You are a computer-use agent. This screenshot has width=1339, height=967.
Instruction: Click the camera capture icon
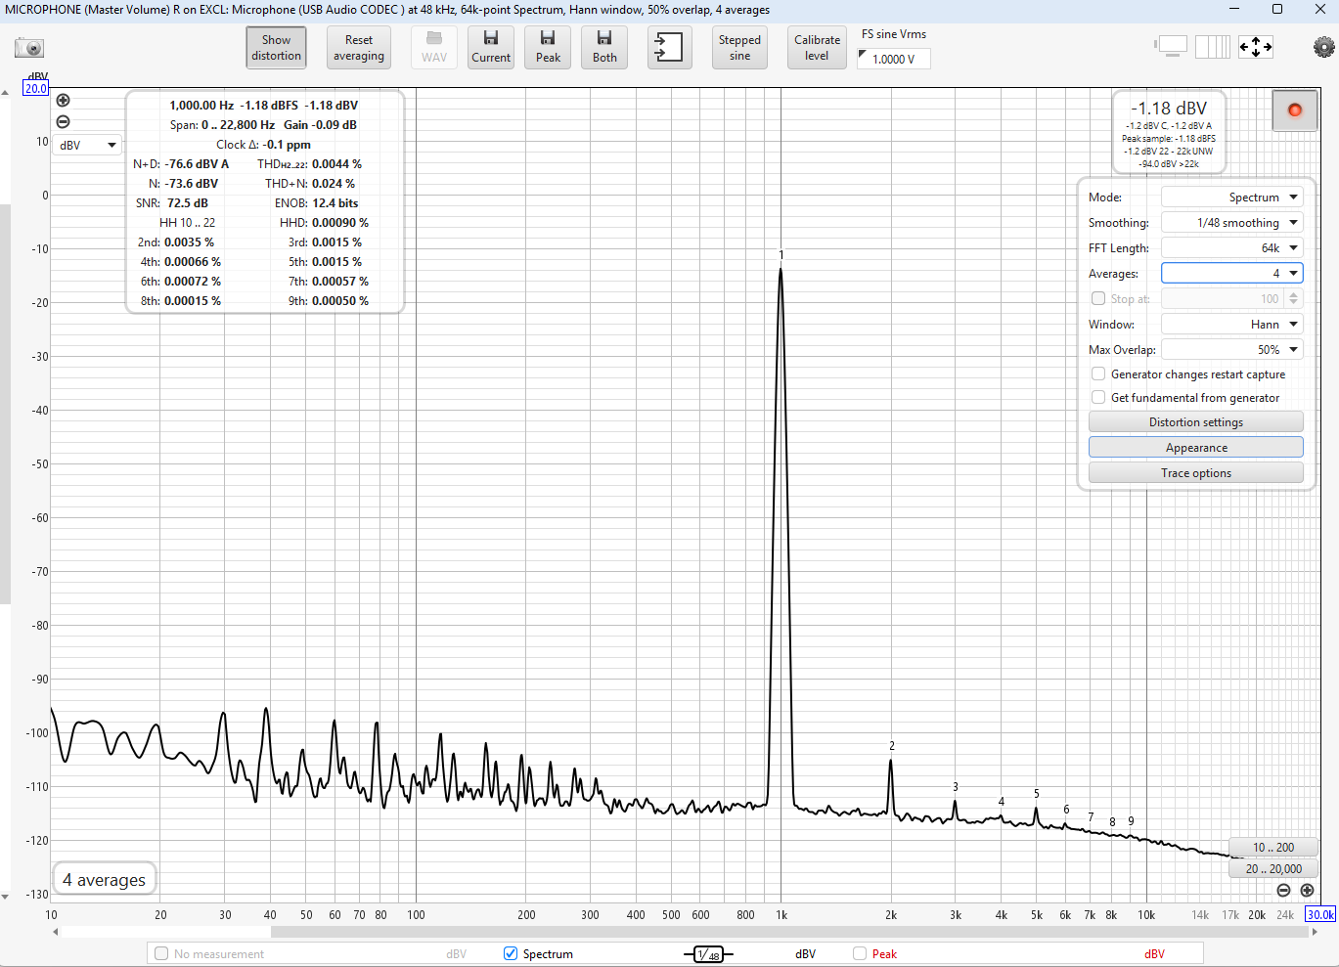29,48
